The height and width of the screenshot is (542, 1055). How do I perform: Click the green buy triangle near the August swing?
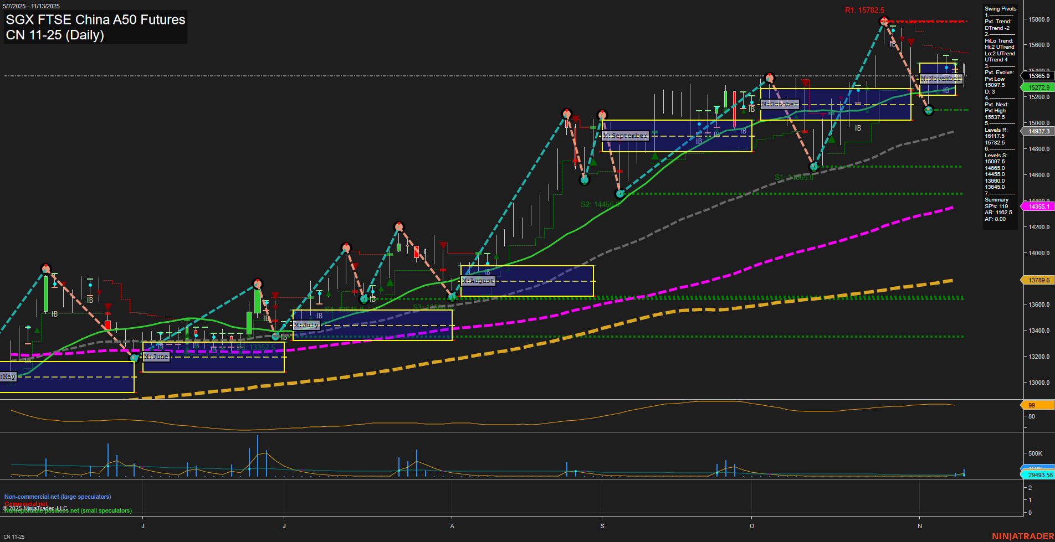click(496, 257)
